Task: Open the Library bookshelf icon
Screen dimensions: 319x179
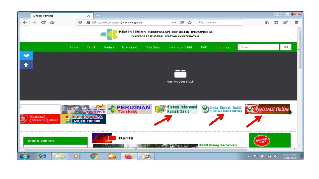Action: [267, 23]
